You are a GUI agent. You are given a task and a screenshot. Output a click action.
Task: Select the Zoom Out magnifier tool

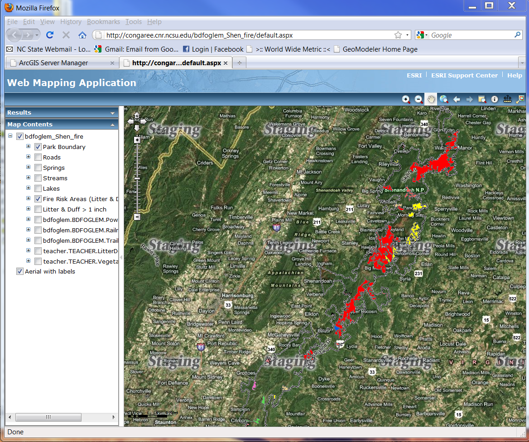[418, 99]
